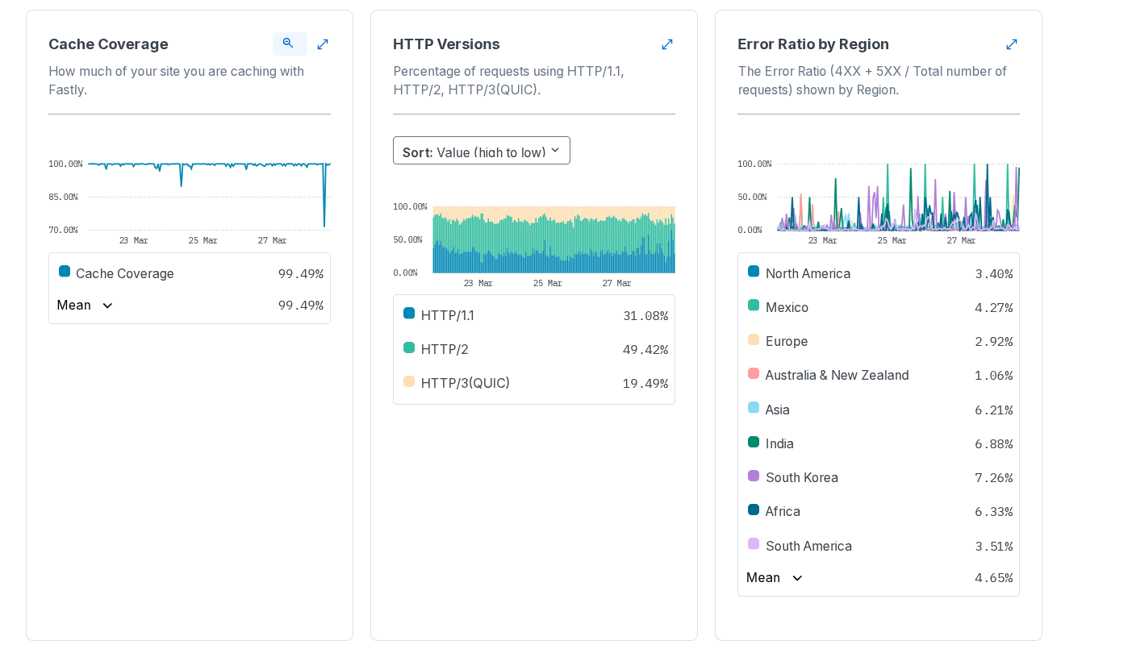
Task: Expand the Cache Coverage chart to fullscreen
Action: click(323, 44)
